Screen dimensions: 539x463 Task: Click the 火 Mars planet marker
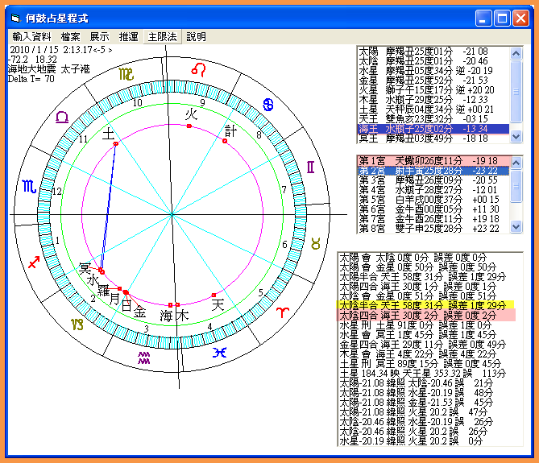point(189,126)
